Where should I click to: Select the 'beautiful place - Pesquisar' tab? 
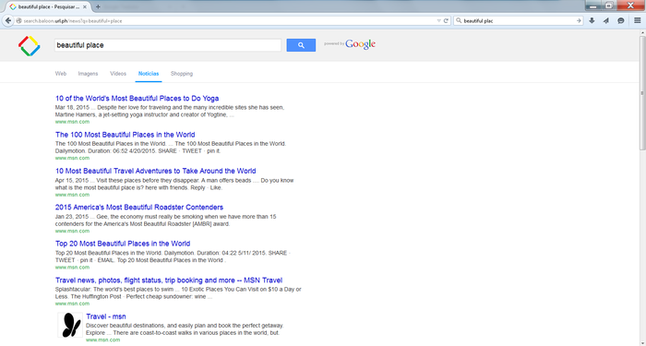49,7
